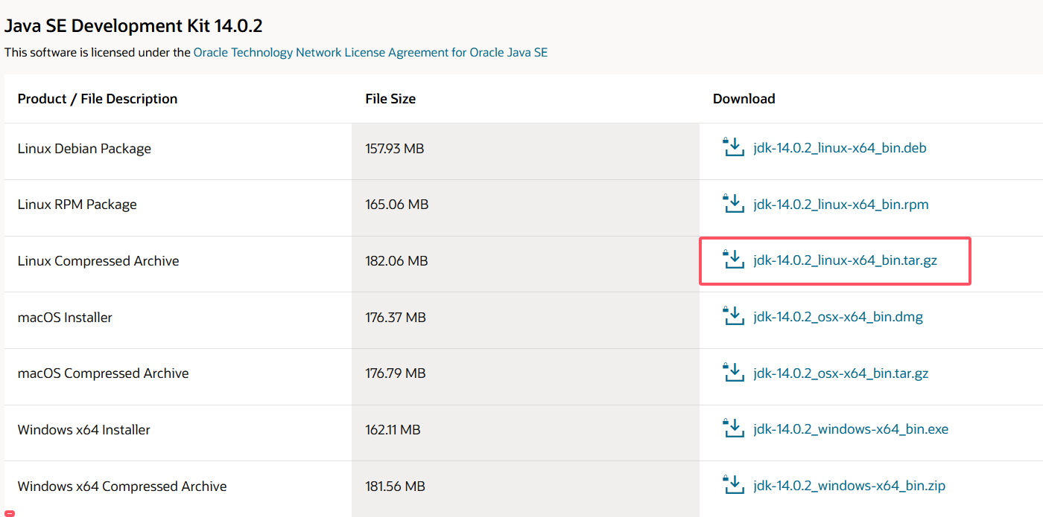Download jdk-14.0.2_linux-x64_bin.rpm link
The width and height of the screenshot is (1043, 517).
tap(841, 205)
